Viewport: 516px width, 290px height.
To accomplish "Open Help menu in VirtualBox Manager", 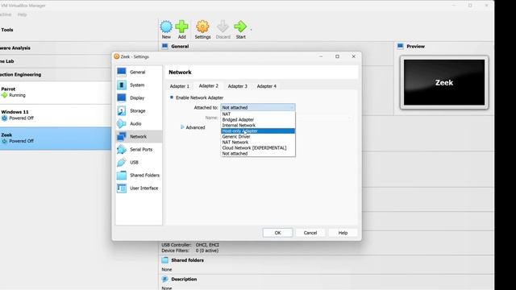I will point(22,14).
